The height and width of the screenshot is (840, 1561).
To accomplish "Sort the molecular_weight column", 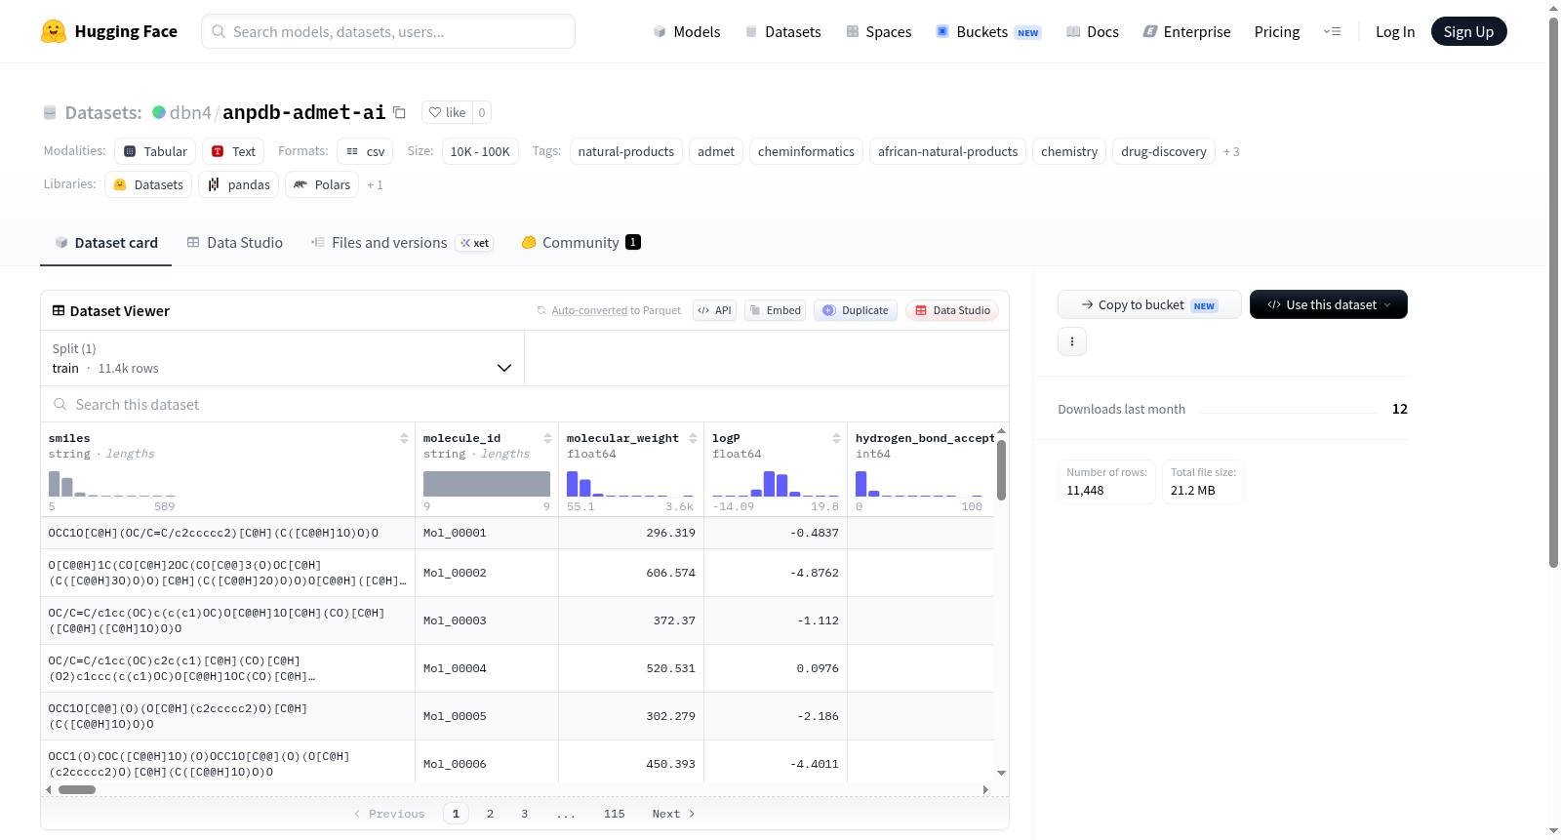I will 693,438.
